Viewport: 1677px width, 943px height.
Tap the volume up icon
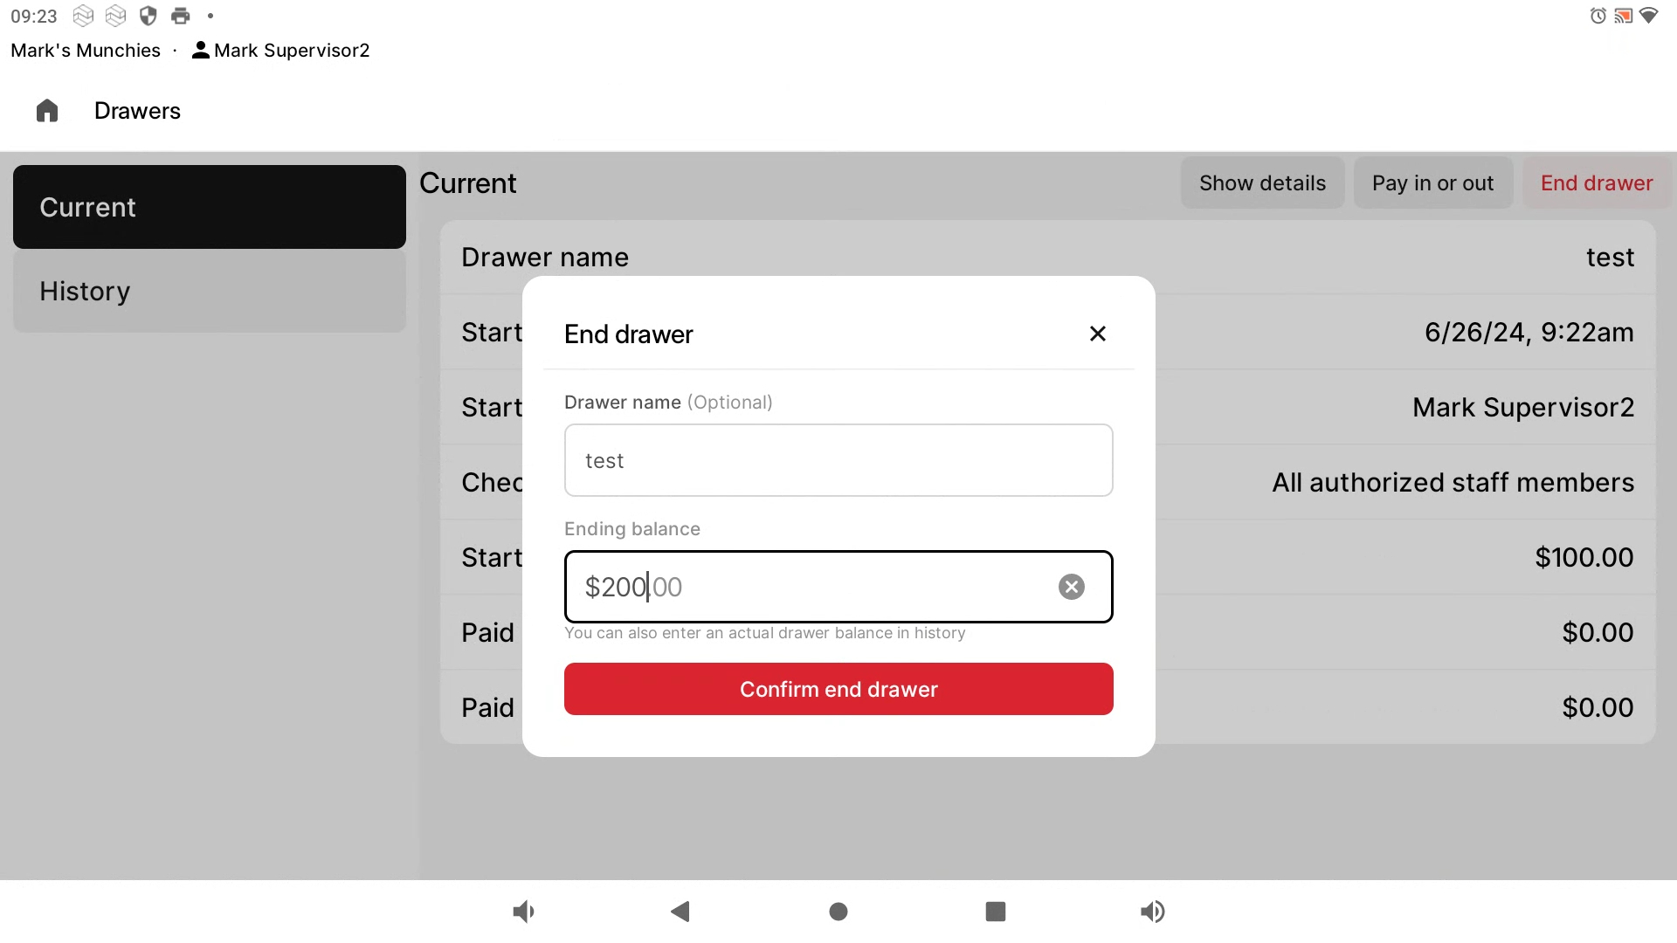coord(1153,912)
